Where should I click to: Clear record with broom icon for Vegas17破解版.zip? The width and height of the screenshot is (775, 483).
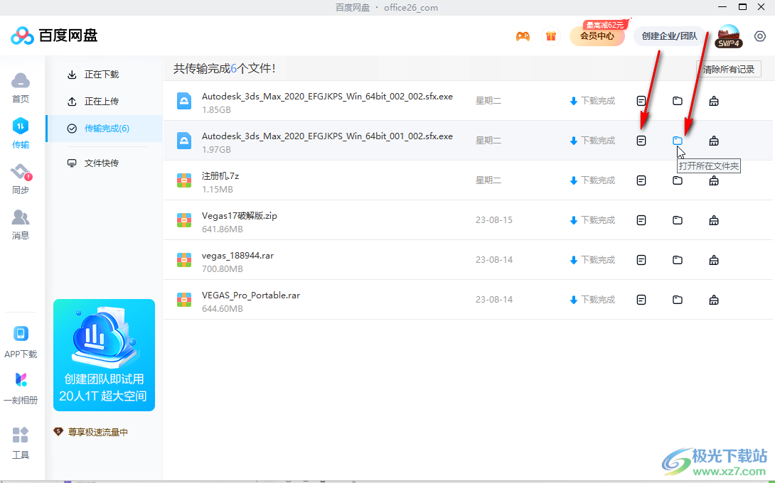(x=713, y=219)
